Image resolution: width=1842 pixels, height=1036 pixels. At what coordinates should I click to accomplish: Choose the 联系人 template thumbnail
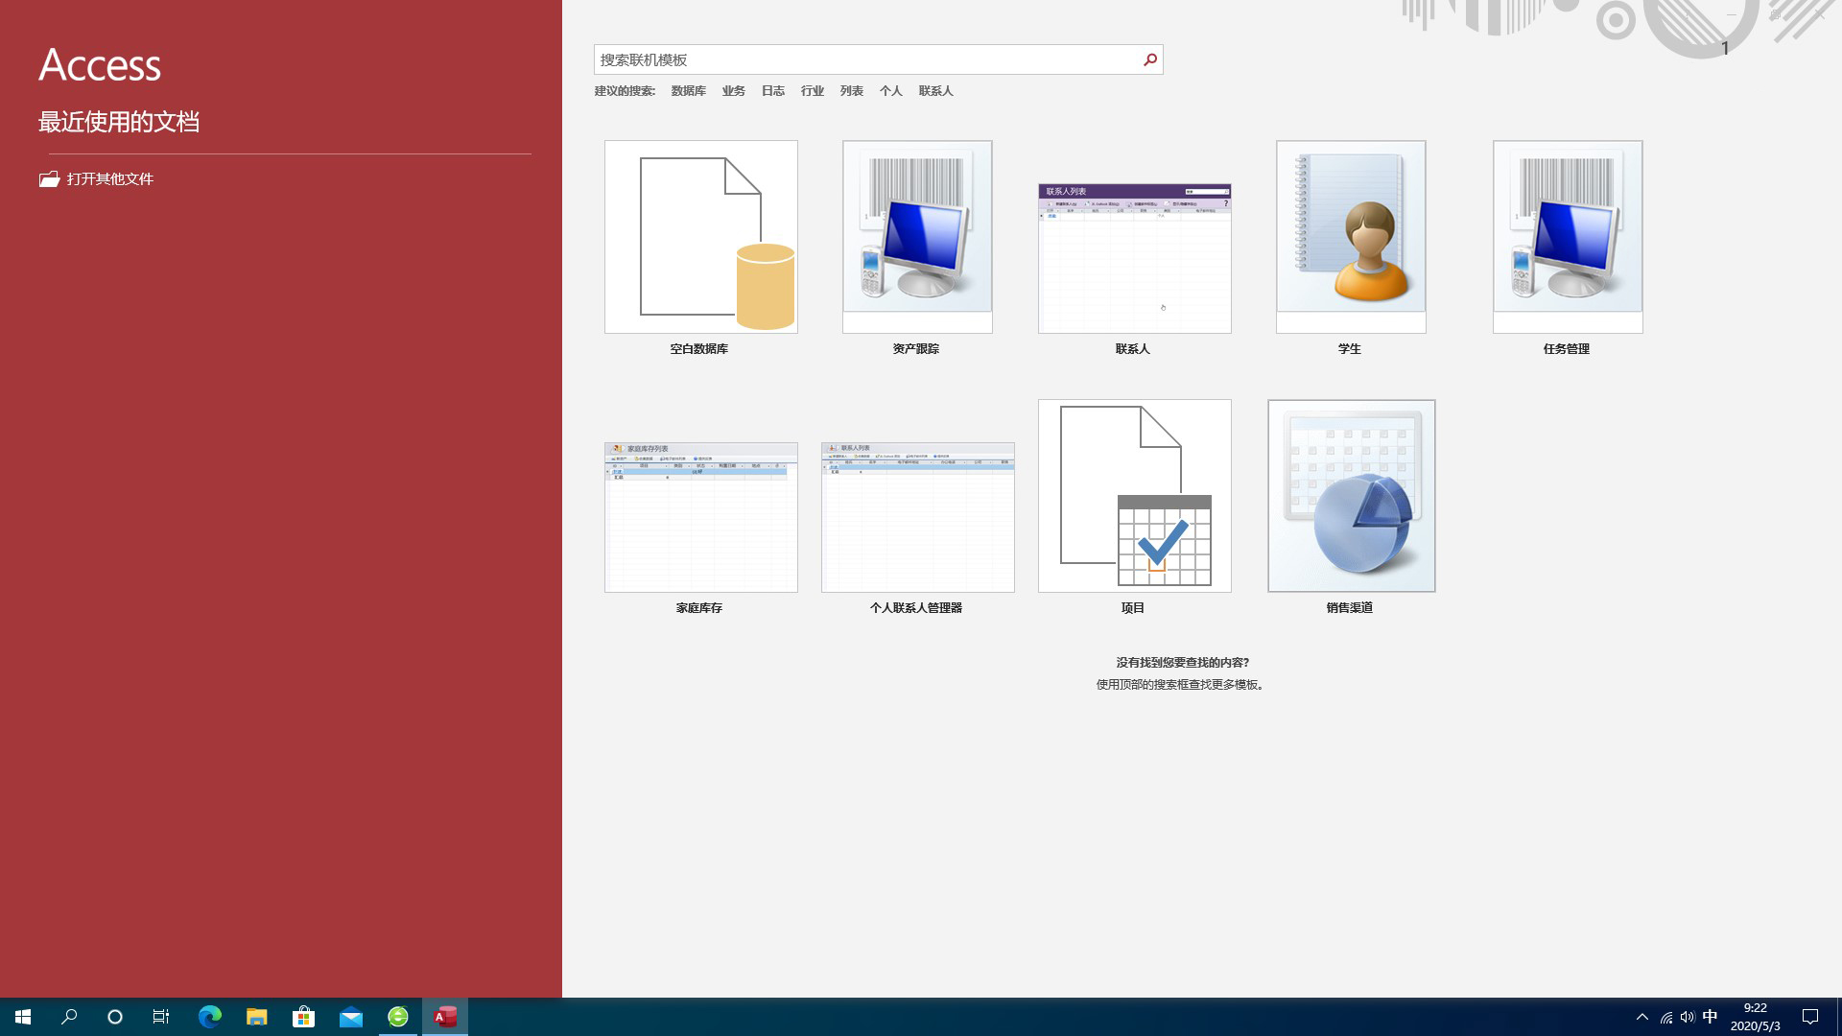pyautogui.click(x=1134, y=258)
